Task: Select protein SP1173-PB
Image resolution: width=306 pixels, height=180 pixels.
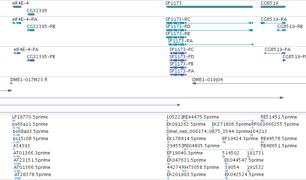Action: click(x=181, y=64)
